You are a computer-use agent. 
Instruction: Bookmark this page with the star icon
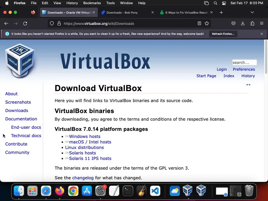pos(207,23)
